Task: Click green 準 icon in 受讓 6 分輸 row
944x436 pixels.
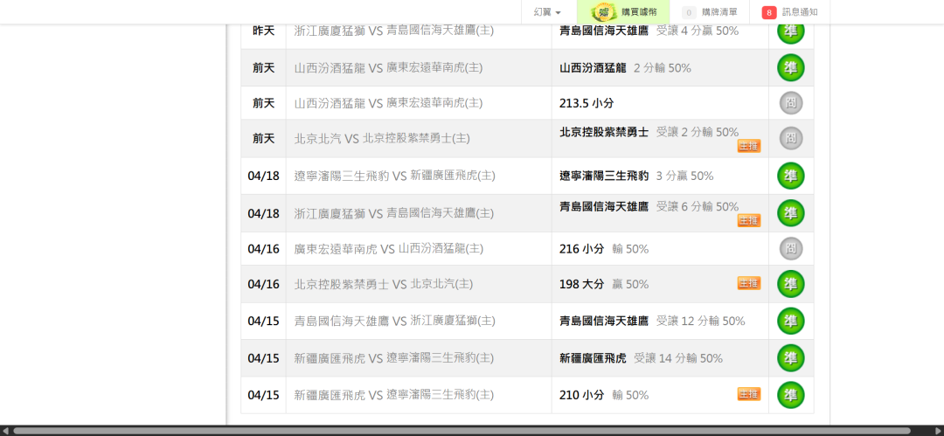Action: (x=791, y=213)
